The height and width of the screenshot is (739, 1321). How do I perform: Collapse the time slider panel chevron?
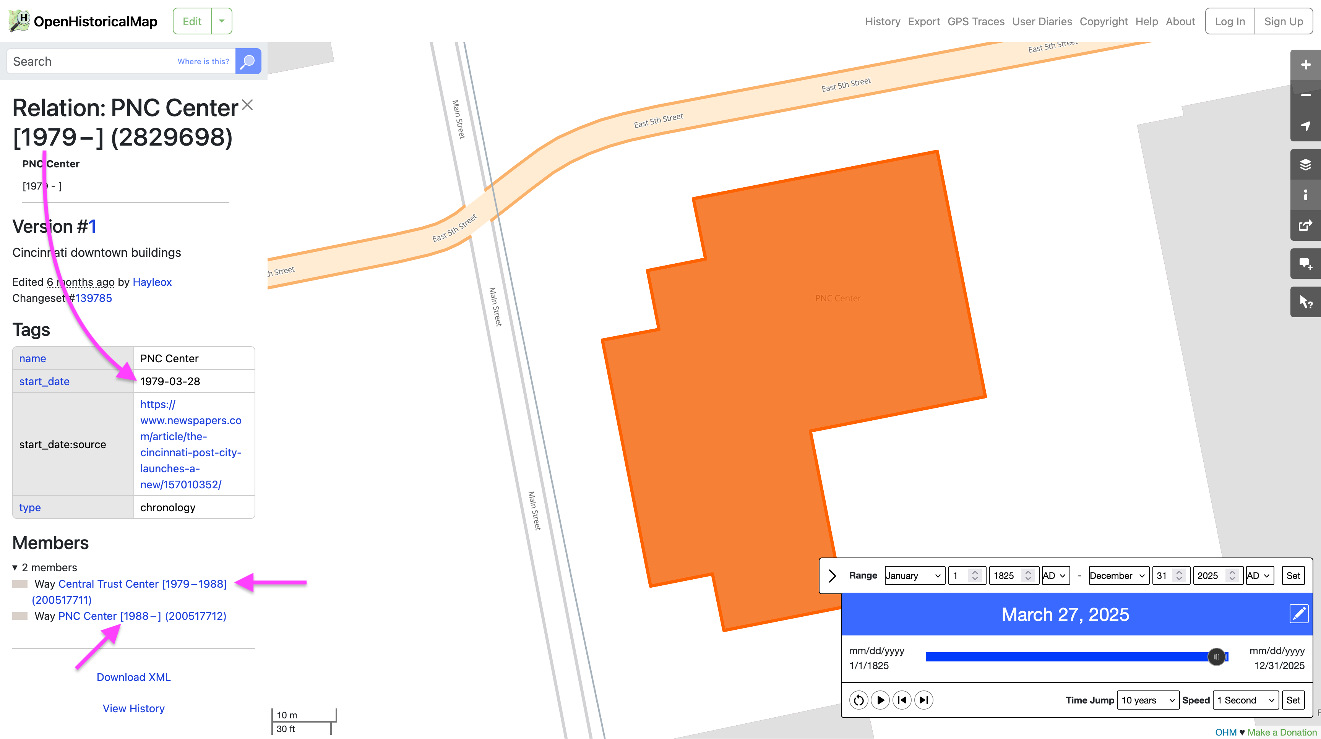coord(832,575)
